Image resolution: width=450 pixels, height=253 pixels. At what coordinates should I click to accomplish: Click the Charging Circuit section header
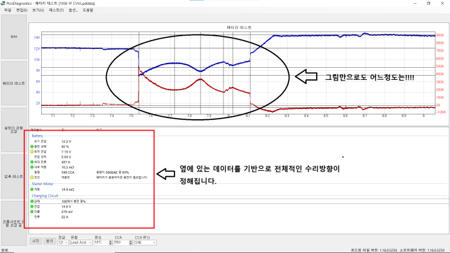click(45, 195)
